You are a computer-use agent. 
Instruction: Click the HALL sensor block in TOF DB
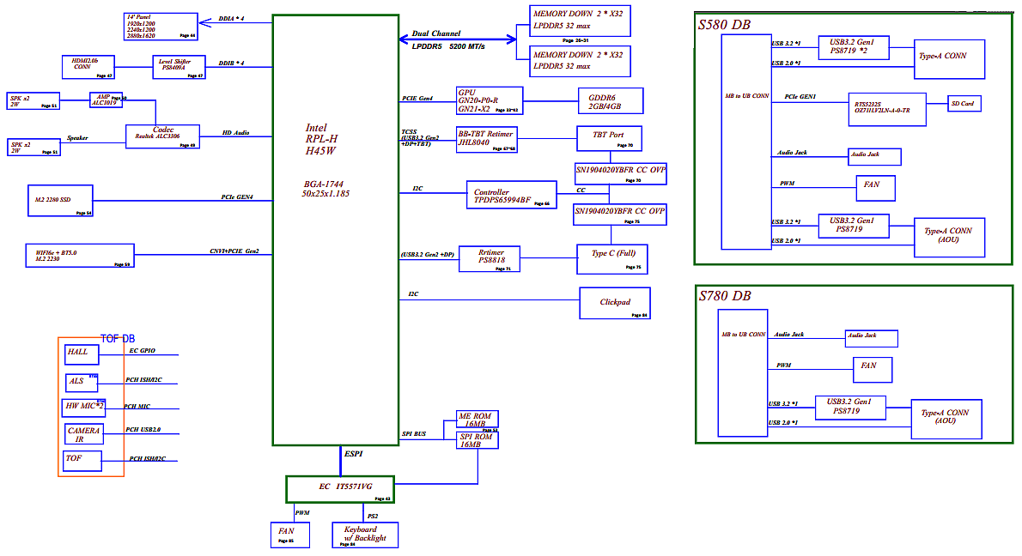(x=82, y=354)
